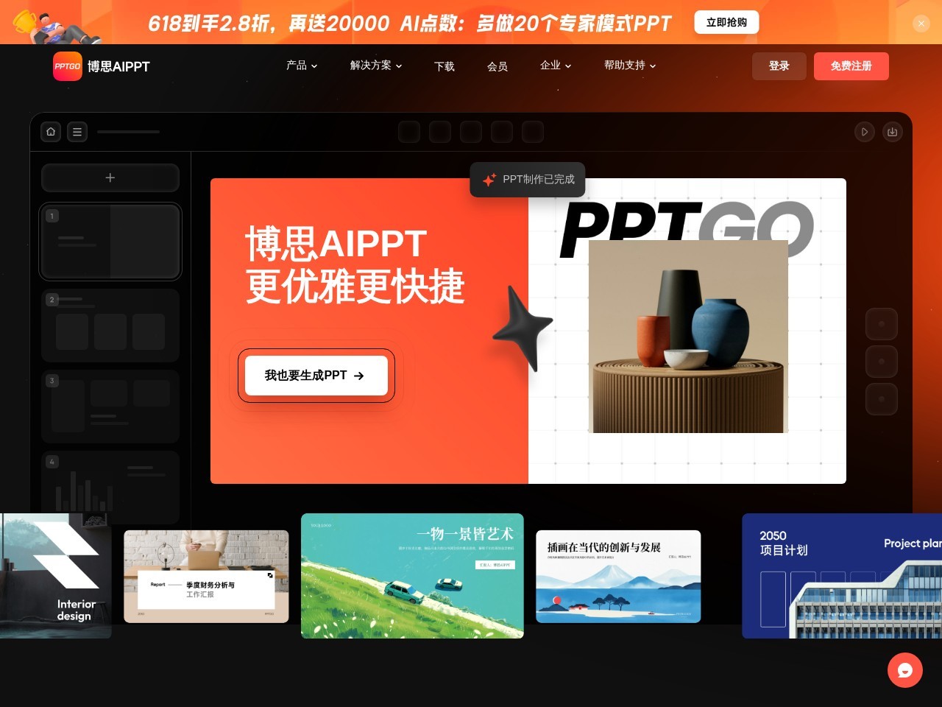942x707 pixels.
Task: Click the play preview icon
Action: pyautogui.click(x=865, y=132)
